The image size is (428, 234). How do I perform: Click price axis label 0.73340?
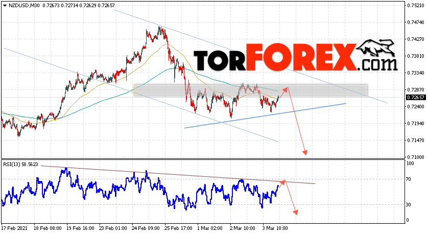(x=415, y=73)
